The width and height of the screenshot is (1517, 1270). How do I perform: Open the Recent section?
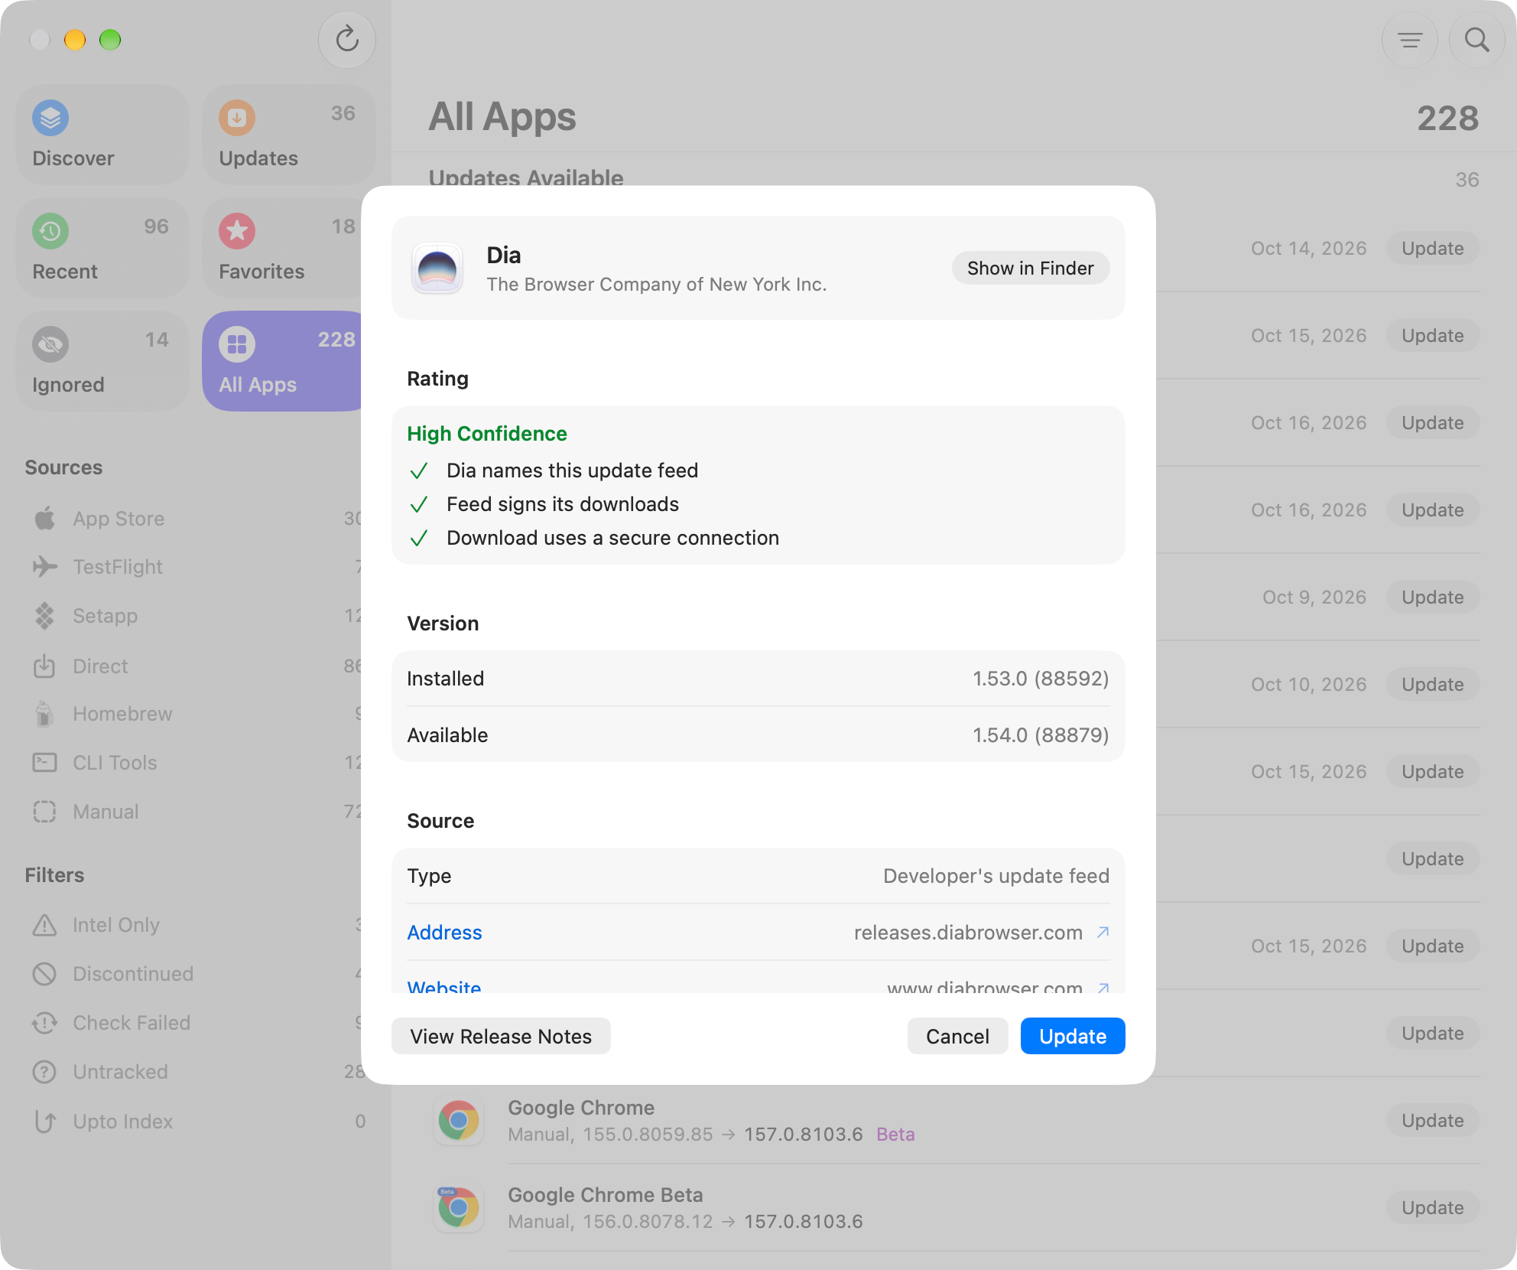[102, 247]
